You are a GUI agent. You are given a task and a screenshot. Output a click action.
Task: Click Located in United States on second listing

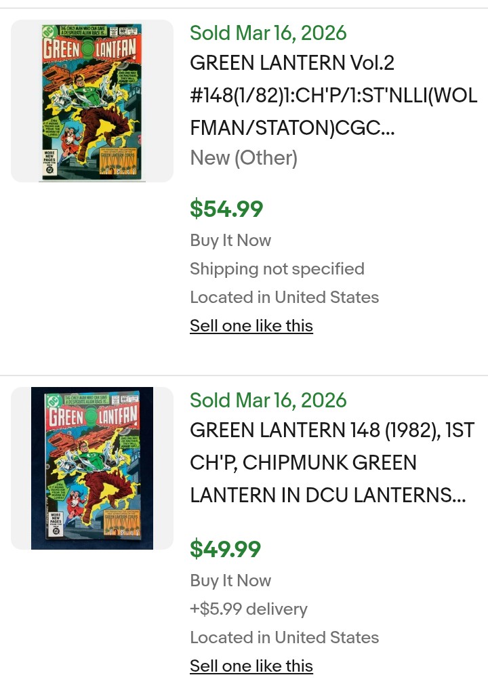click(x=284, y=638)
